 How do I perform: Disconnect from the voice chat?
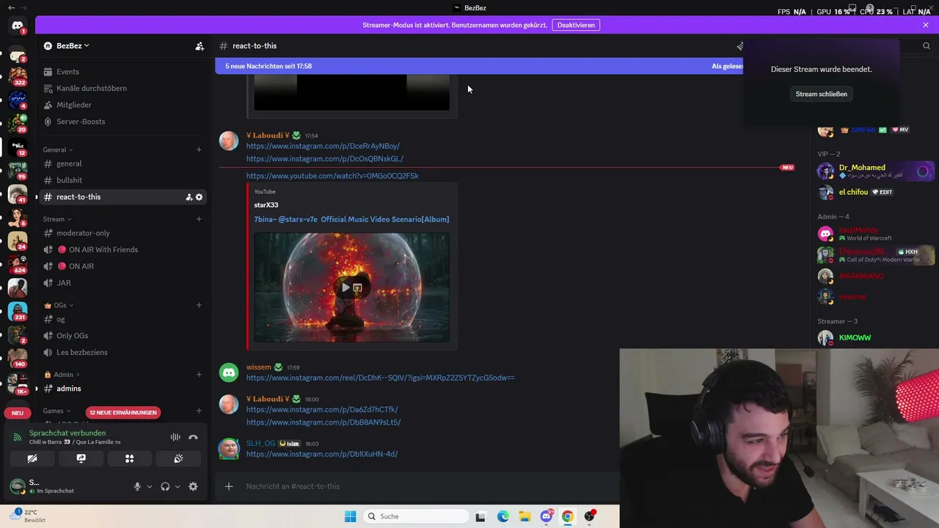pyautogui.click(x=193, y=437)
